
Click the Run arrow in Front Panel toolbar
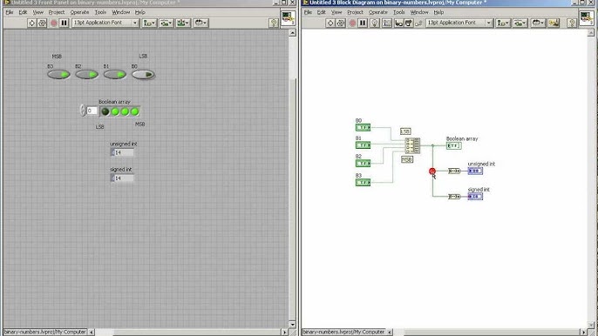[x=31, y=23]
